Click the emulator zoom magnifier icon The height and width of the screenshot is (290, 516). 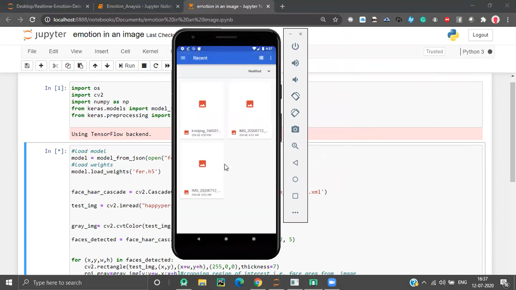click(295, 146)
